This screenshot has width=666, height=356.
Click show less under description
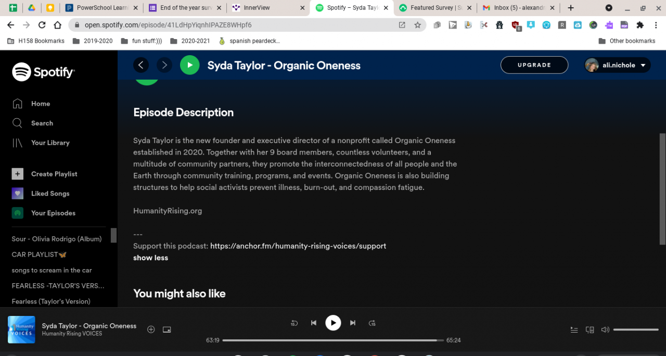pyautogui.click(x=150, y=258)
